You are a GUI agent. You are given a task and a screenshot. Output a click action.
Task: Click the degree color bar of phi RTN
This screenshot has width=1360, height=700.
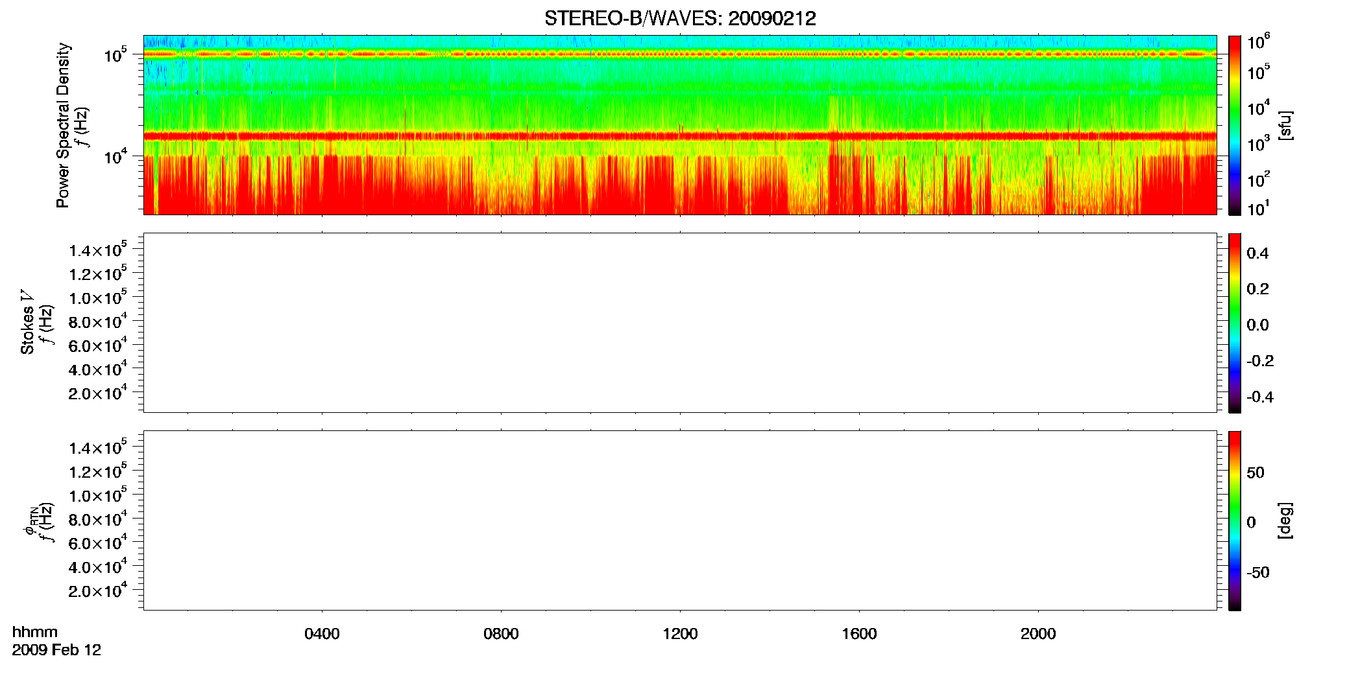[x=1234, y=520]
